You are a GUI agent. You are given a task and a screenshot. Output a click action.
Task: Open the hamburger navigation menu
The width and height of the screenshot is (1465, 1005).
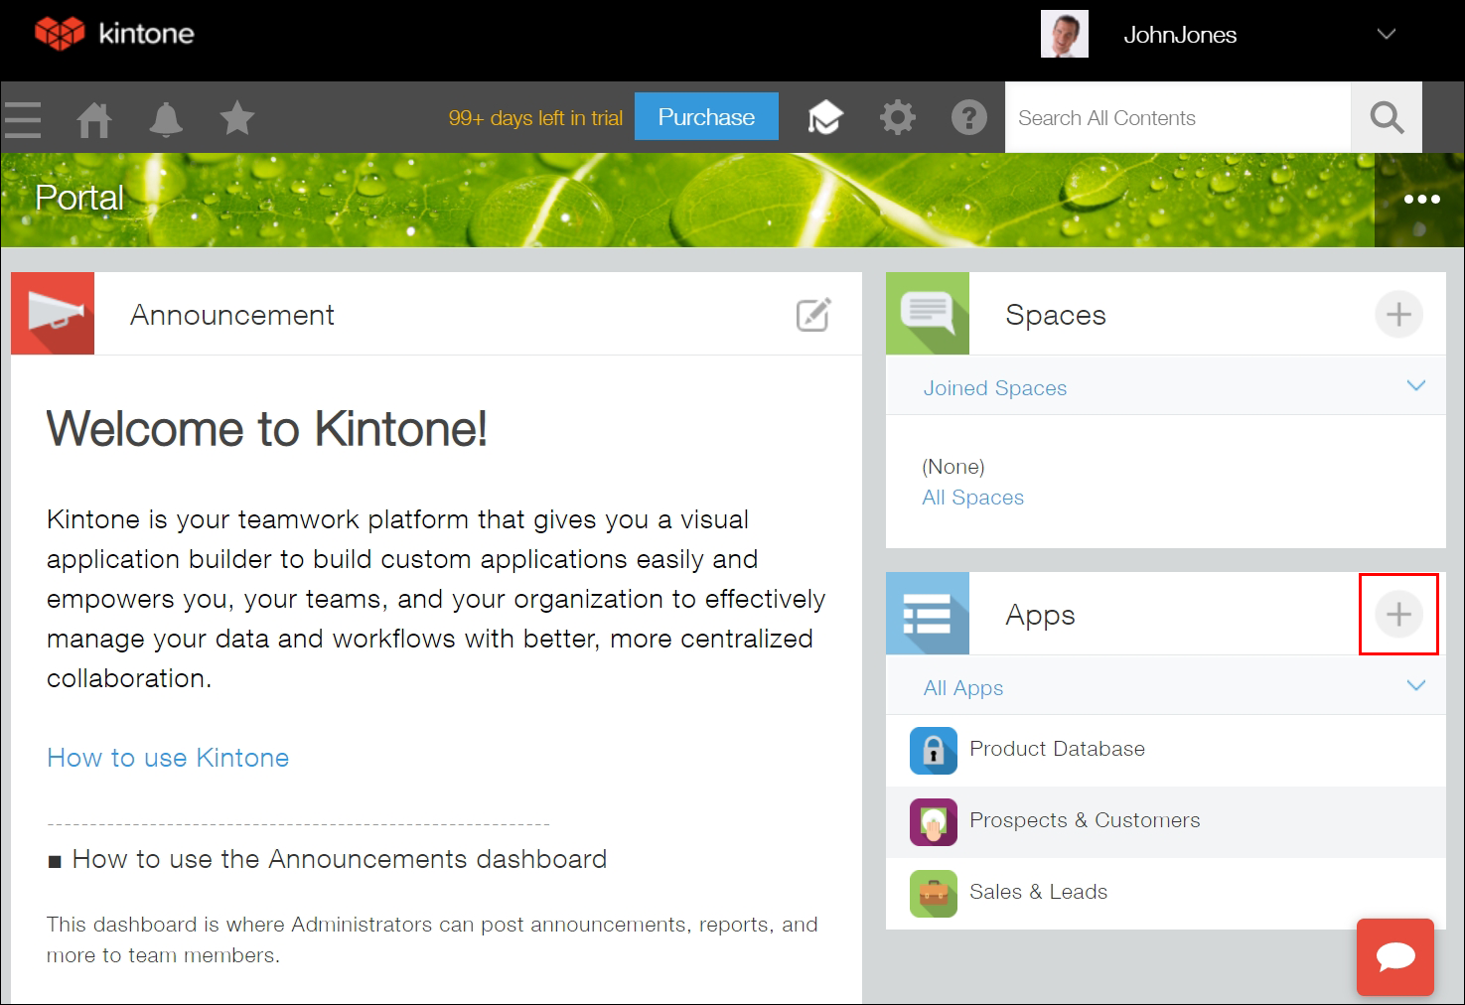pos(21,117)
